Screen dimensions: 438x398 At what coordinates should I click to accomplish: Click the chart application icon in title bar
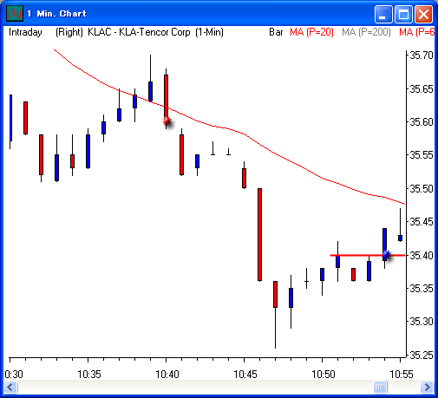pos(15,14)
